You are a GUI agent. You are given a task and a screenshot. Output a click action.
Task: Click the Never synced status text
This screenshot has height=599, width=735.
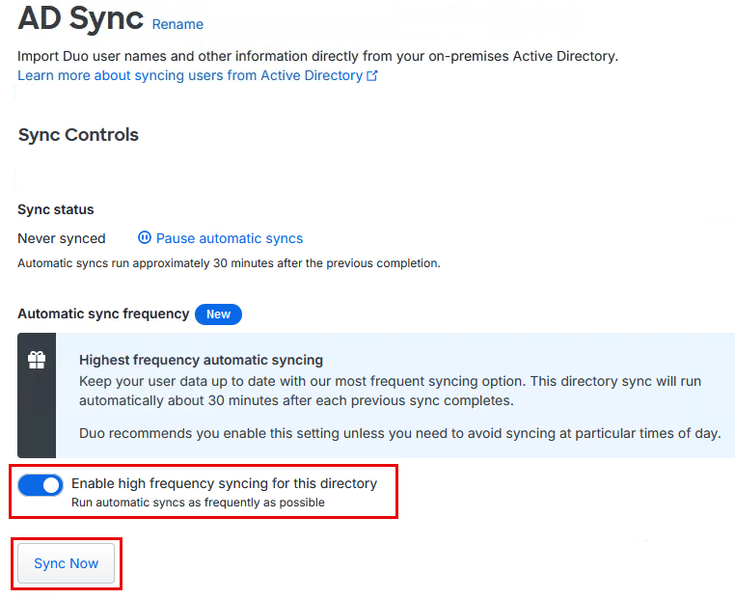click(x=62, y=238)
